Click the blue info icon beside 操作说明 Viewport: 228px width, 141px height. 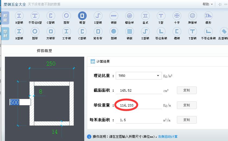click(89, 137)
